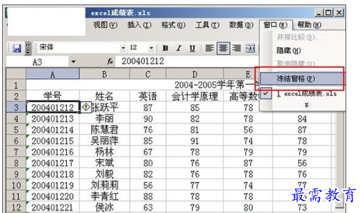Open the font size dropdown

[151, 48]
